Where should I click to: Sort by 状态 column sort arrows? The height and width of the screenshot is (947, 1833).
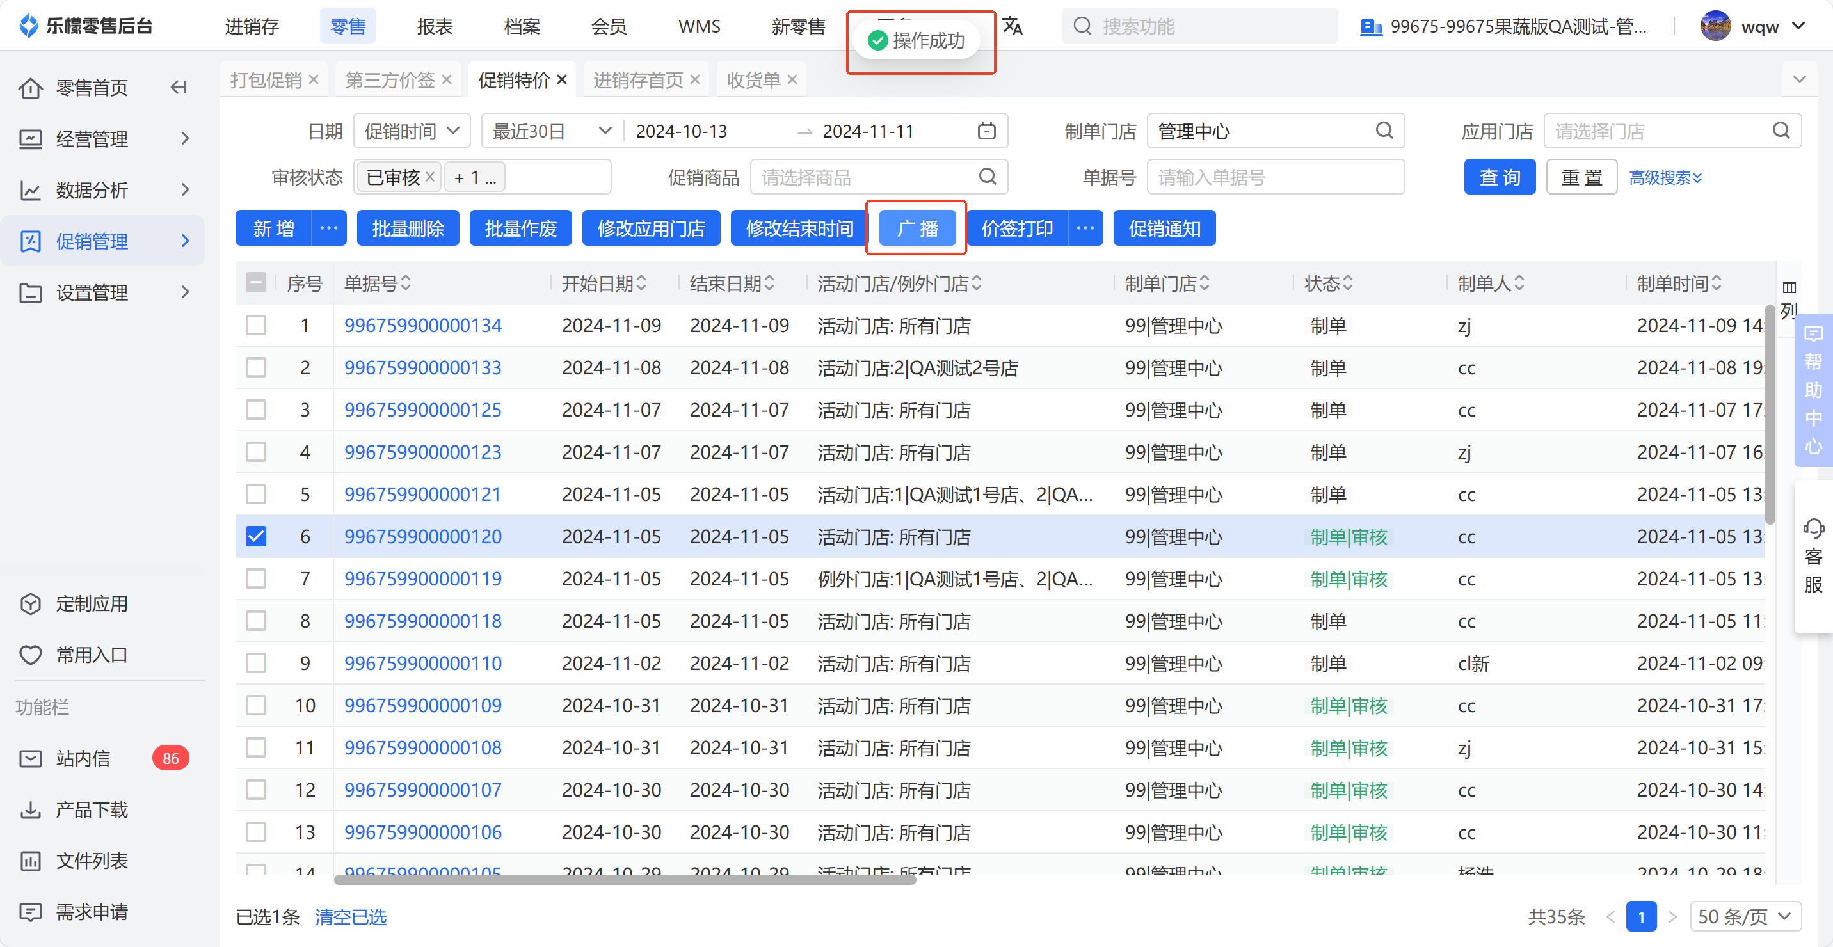tap(1348, 283)
